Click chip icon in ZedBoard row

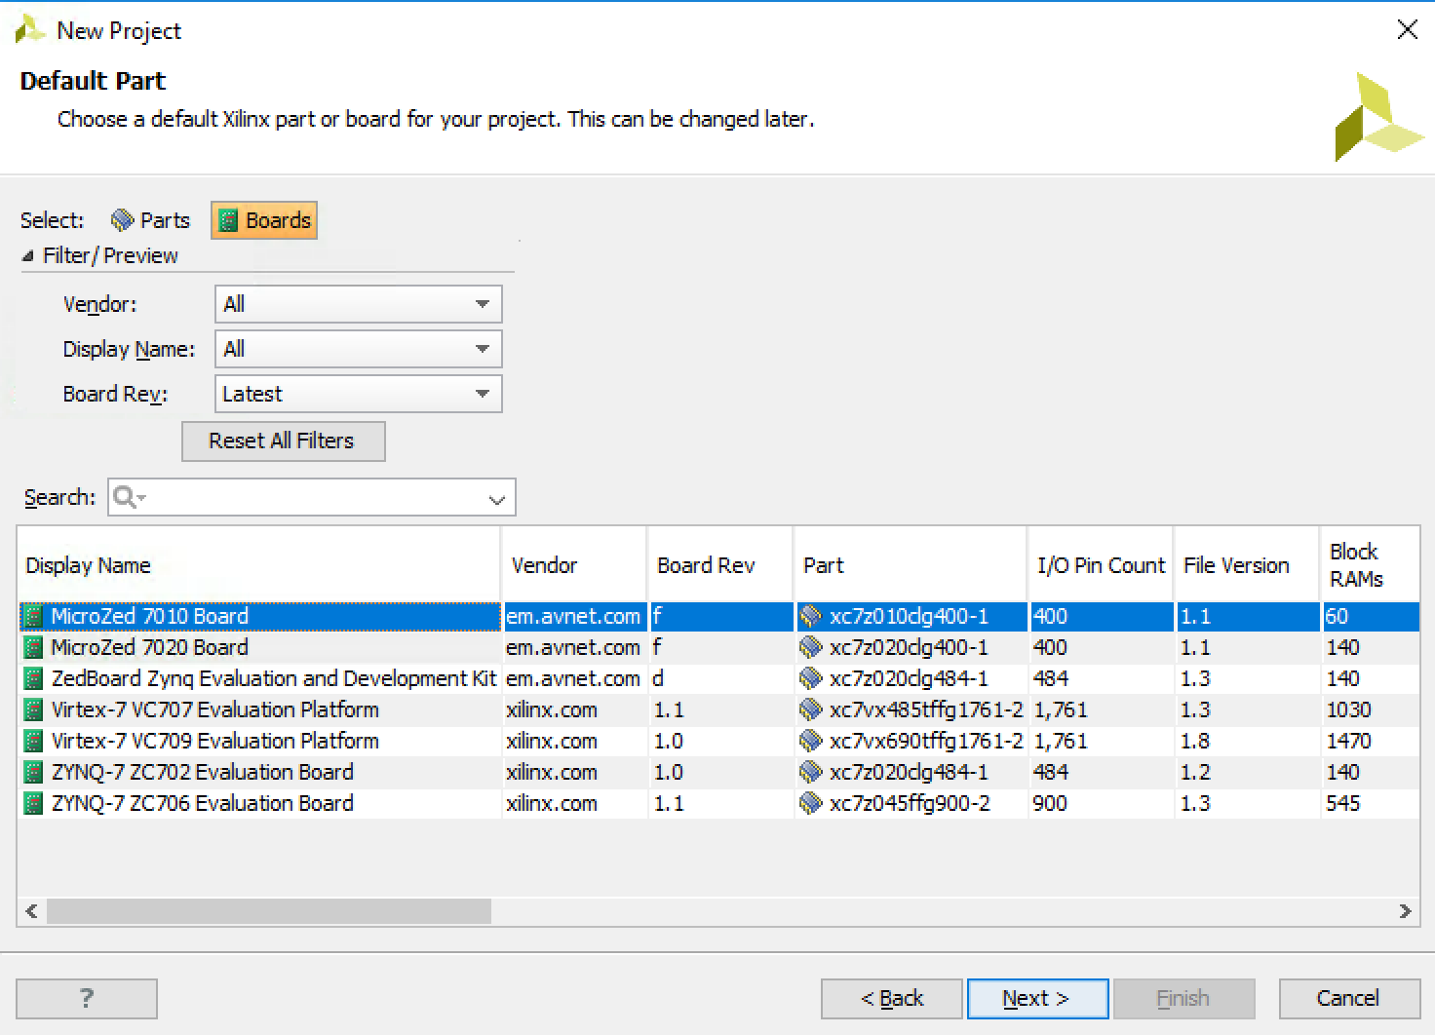[x=810, y=679]
